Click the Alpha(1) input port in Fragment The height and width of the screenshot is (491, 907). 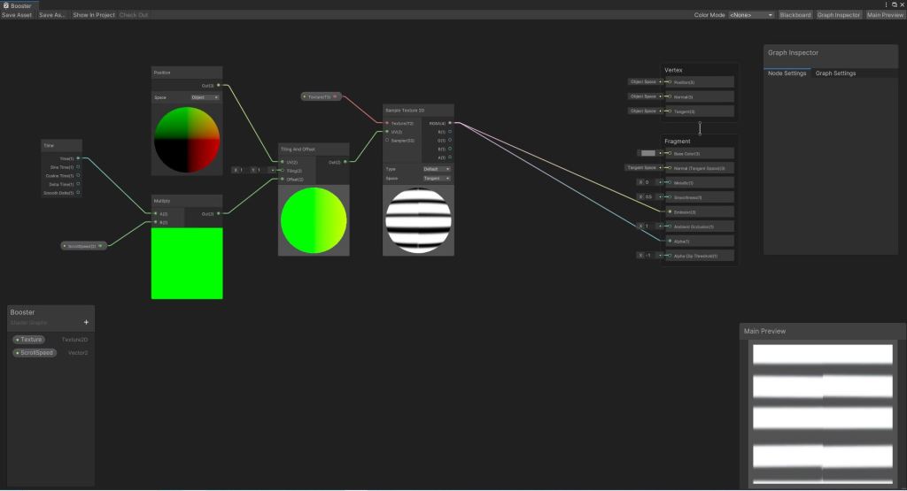point(670,241)
